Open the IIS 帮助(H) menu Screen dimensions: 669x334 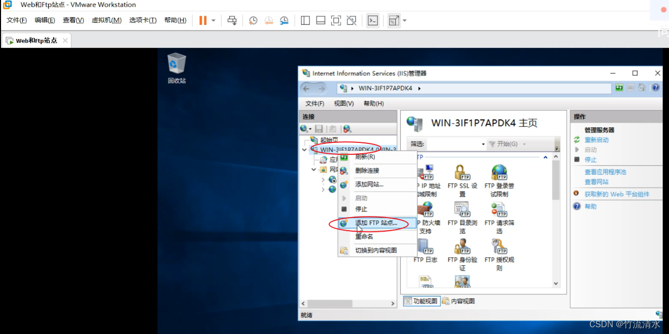(x=373, y=103)
